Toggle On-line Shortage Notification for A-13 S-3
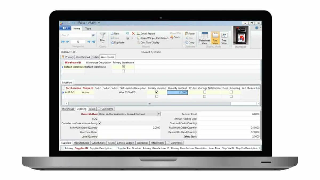This screenshot has width=320, height=180. [x=205, y=92]
